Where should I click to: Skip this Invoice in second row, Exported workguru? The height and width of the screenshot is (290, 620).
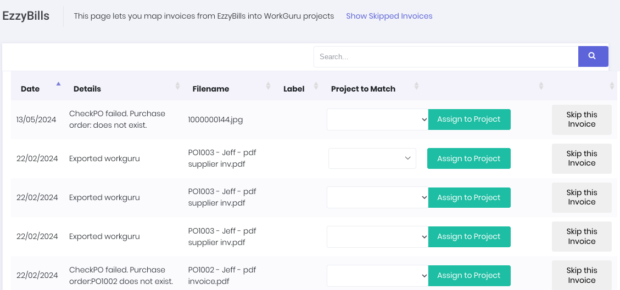582,158
